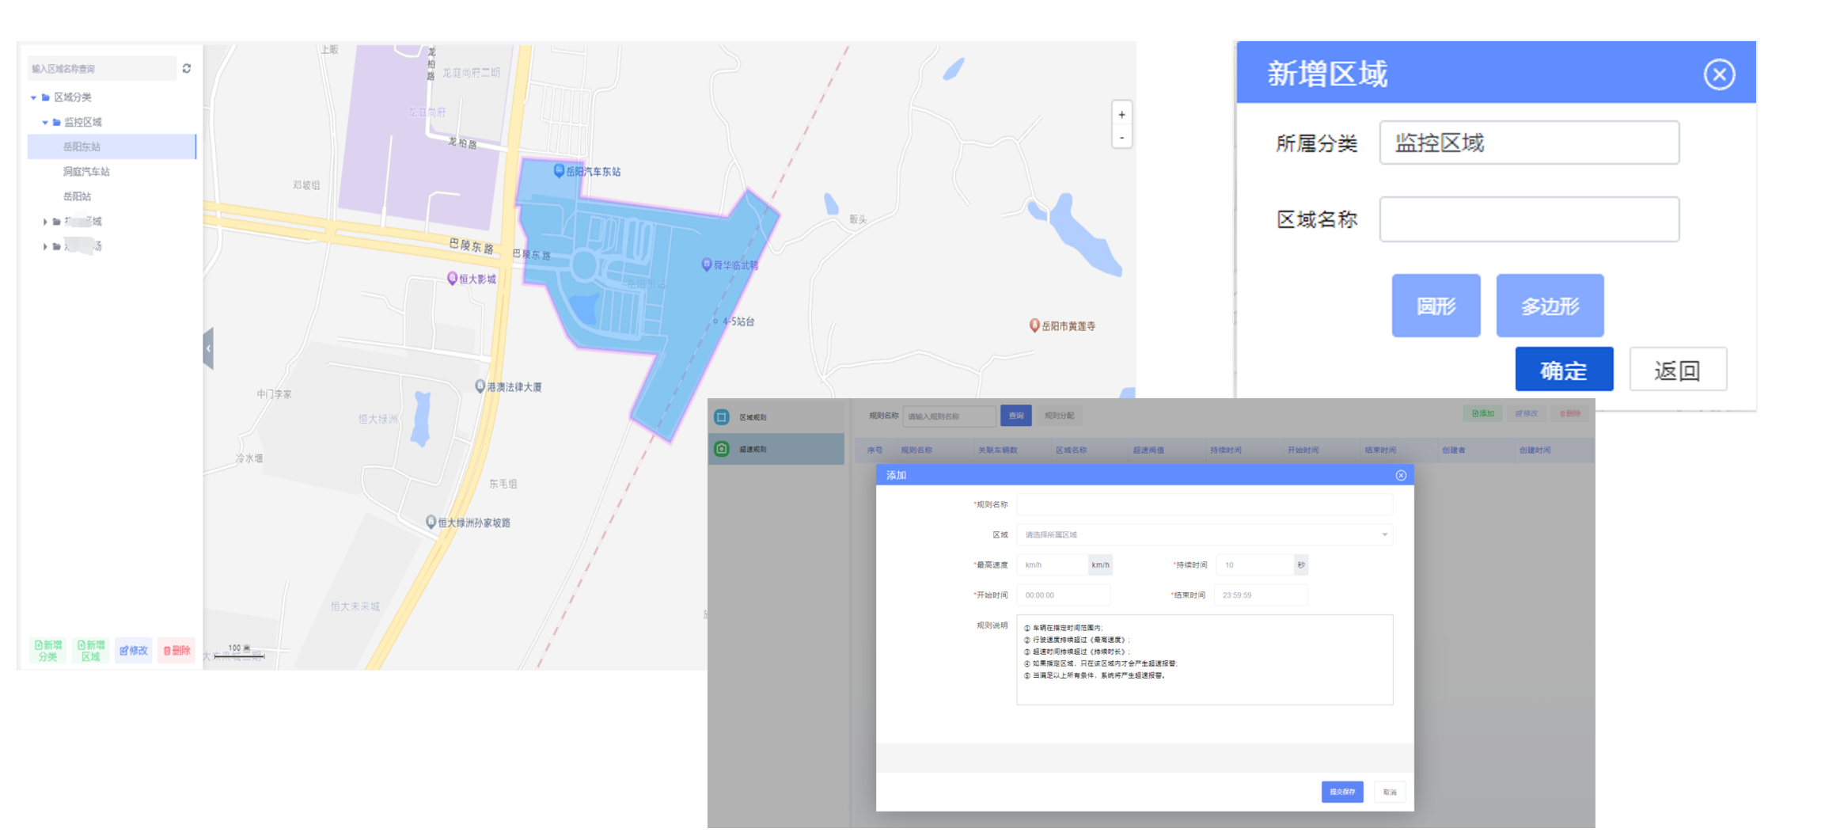This screenshot has width=1825, height=840.
Task: Collapse the left panel with the map edge arrow
Action: (208, 348)
